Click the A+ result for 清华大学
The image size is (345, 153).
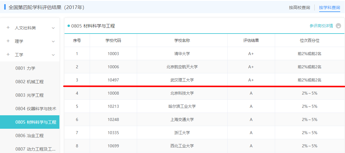[251, 54]
